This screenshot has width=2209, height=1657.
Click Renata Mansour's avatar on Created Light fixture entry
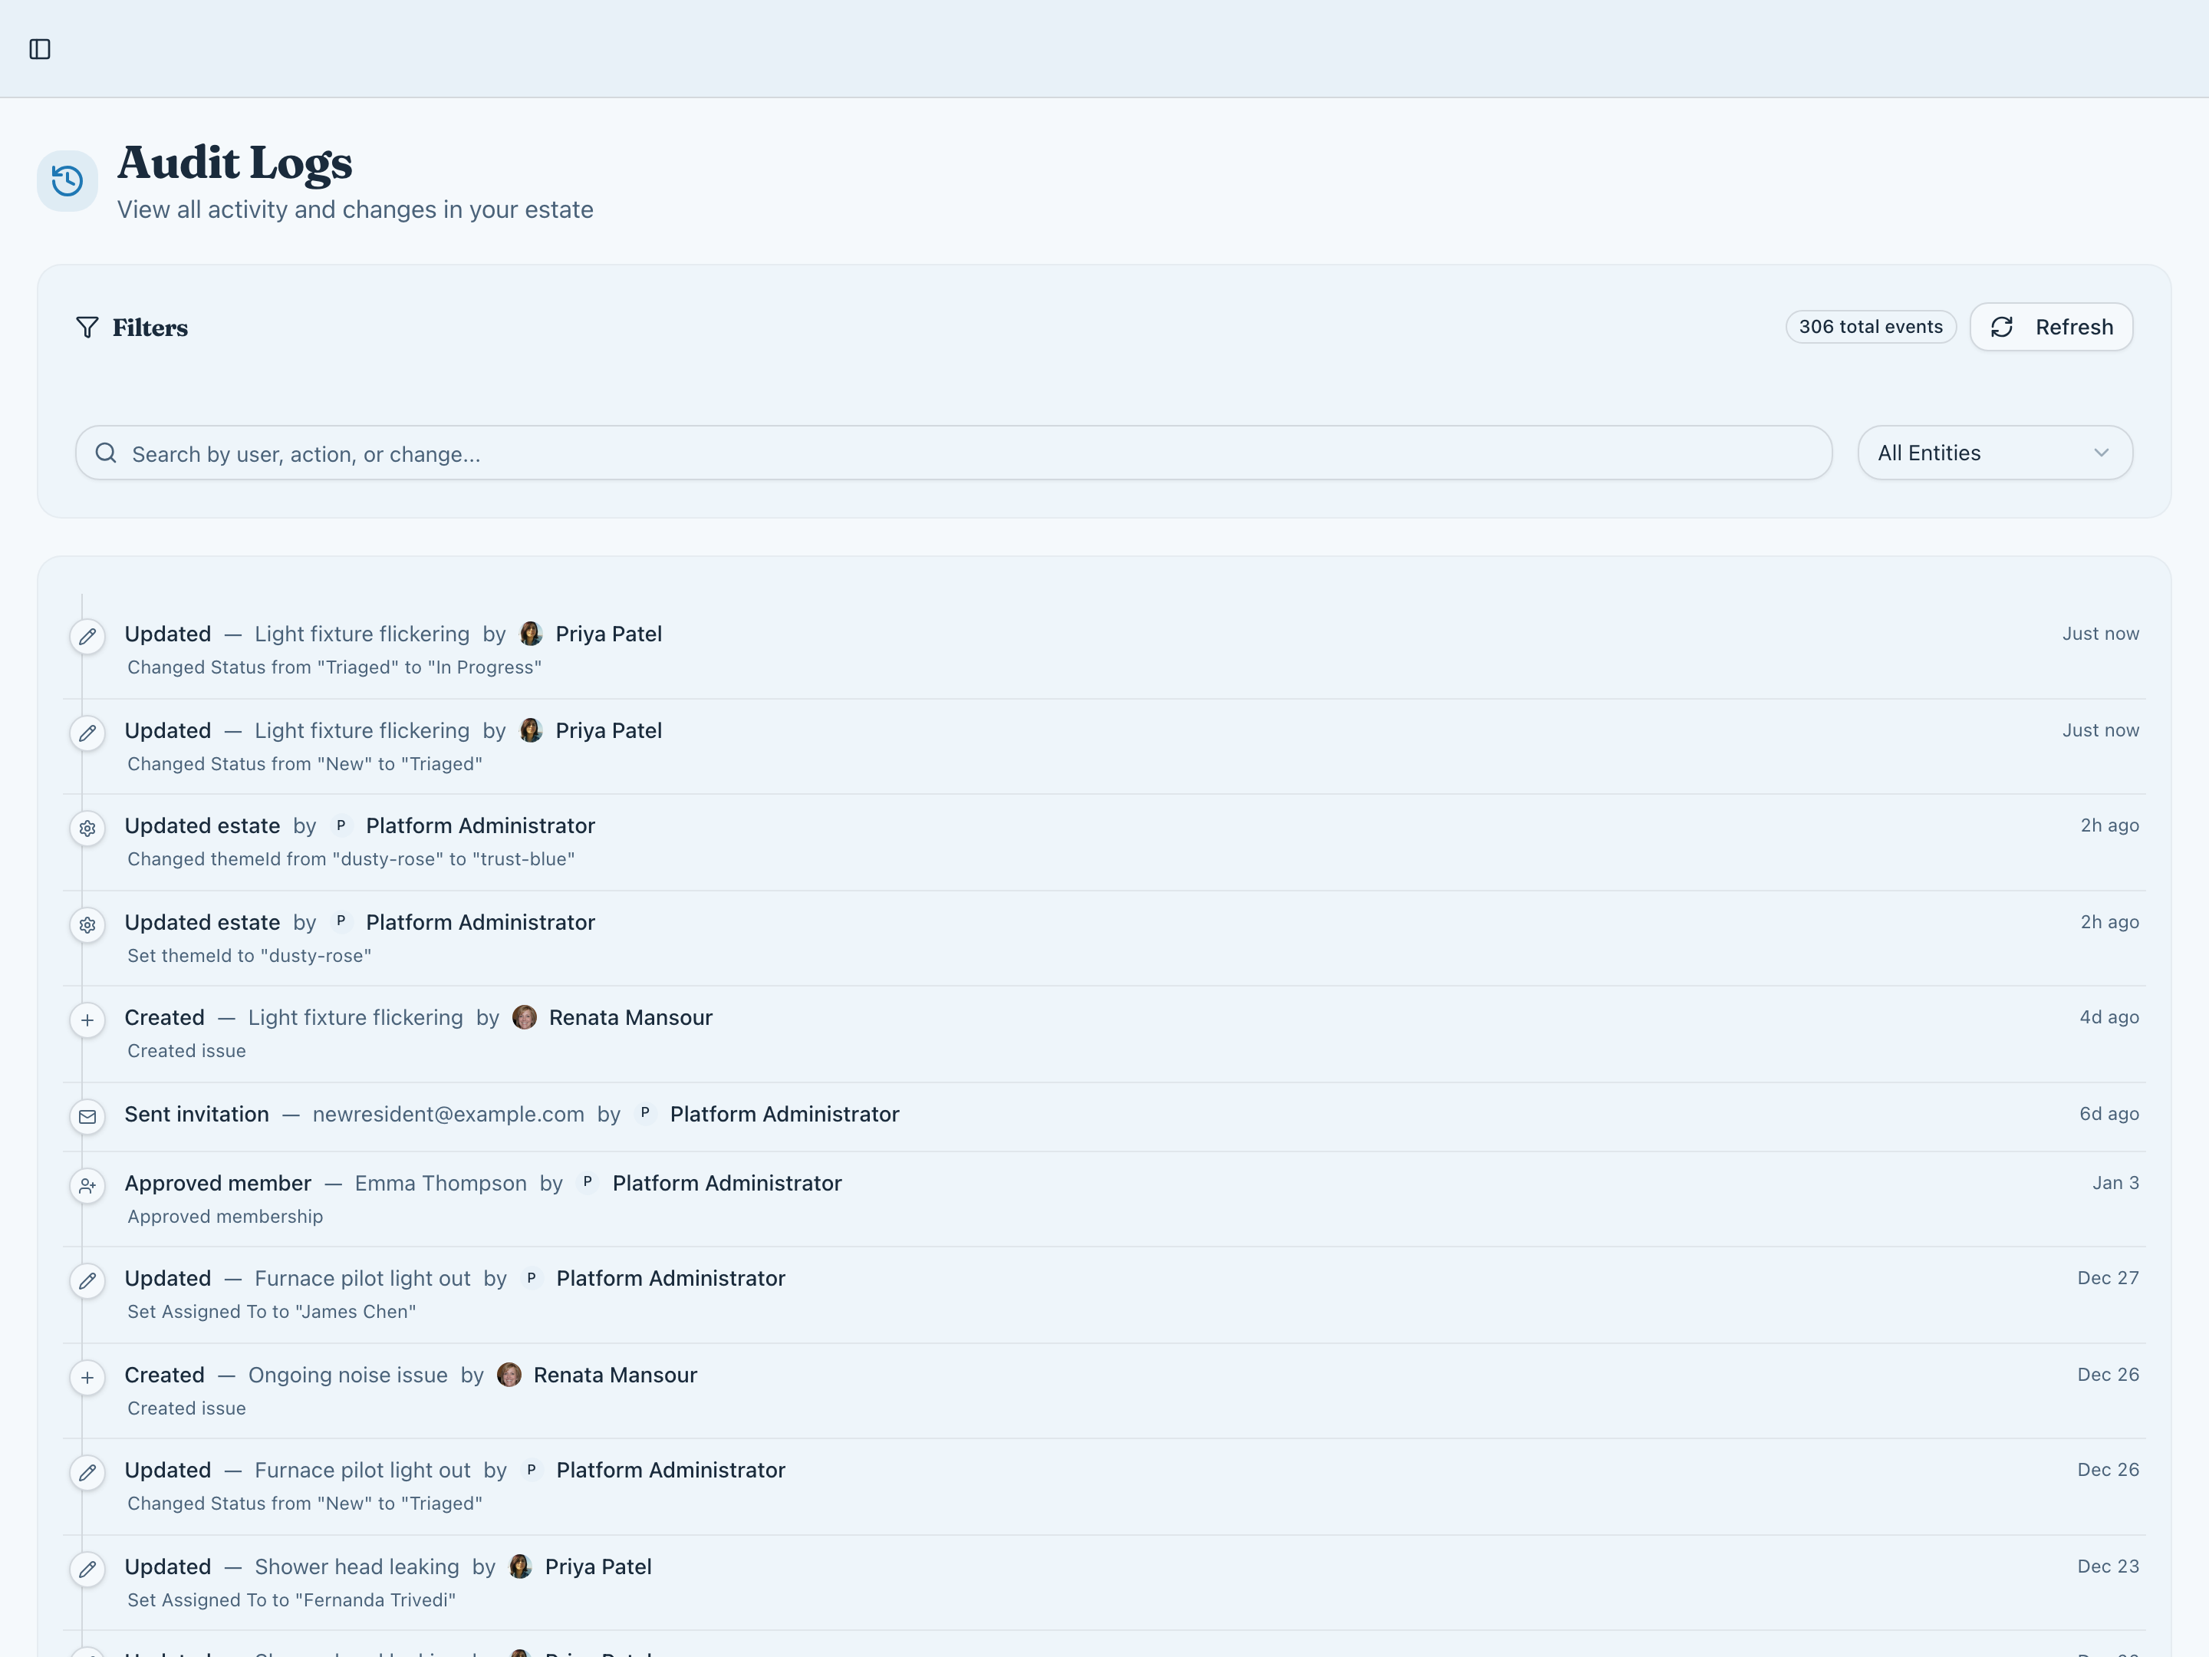525,1016
